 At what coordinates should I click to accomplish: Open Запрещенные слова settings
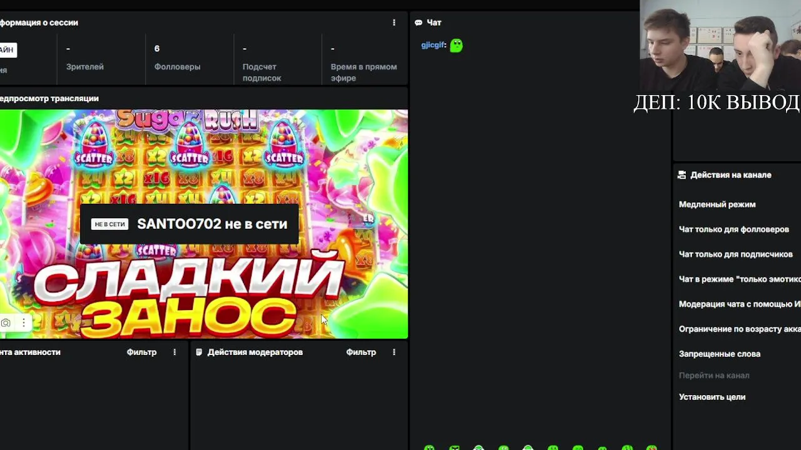point(720,354)
